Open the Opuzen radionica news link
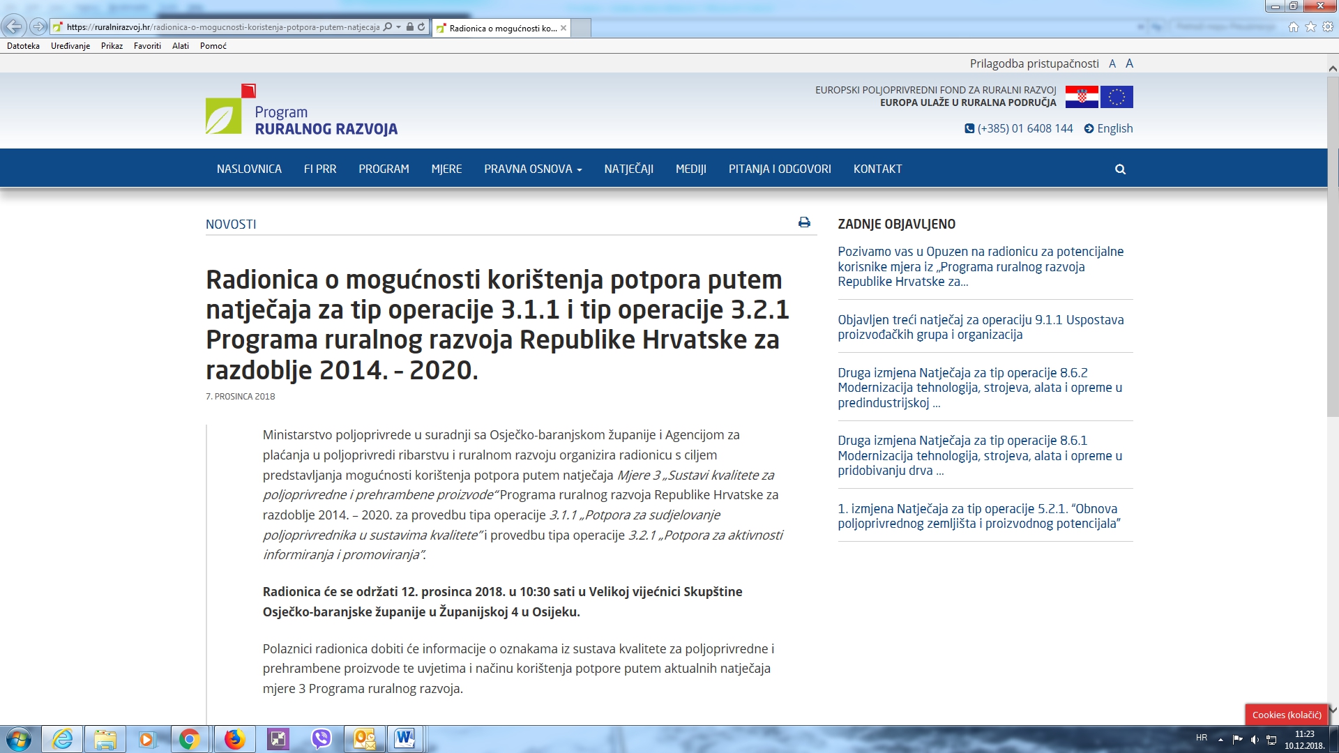 point(981,266)
